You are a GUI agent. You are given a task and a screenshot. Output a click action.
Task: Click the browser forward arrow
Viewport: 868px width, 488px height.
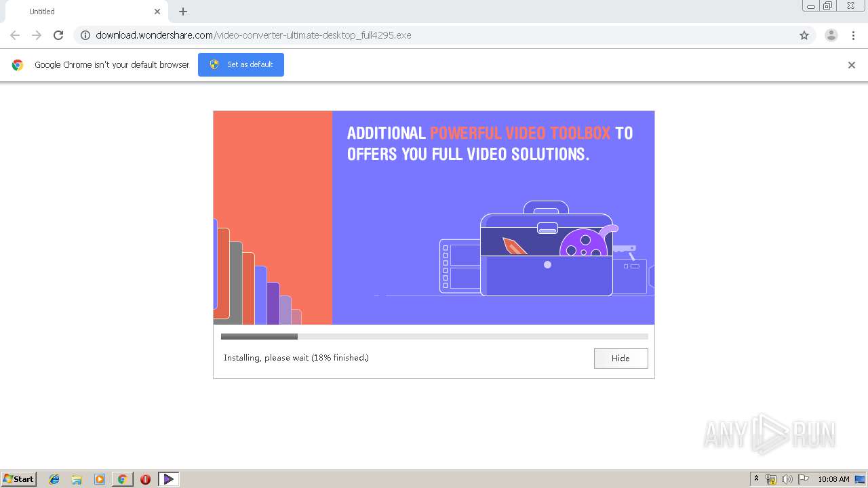coord(37,35)
